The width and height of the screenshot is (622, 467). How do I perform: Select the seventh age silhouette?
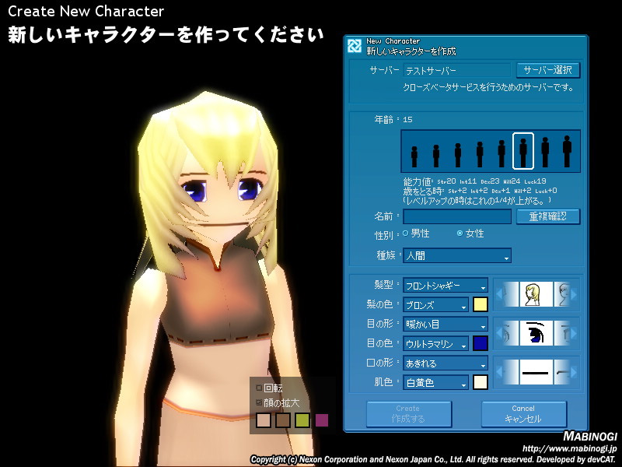tap(545, 152)
